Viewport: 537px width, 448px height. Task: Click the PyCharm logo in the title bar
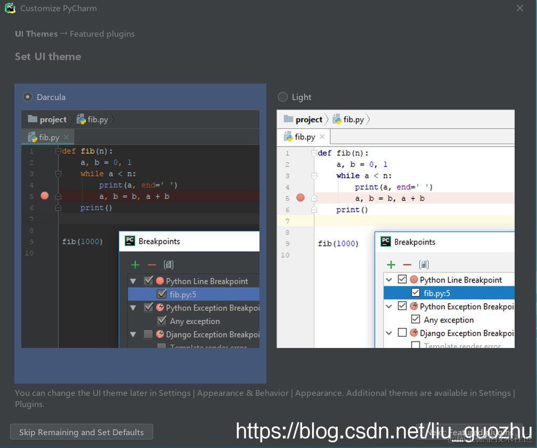coord(10,8)
